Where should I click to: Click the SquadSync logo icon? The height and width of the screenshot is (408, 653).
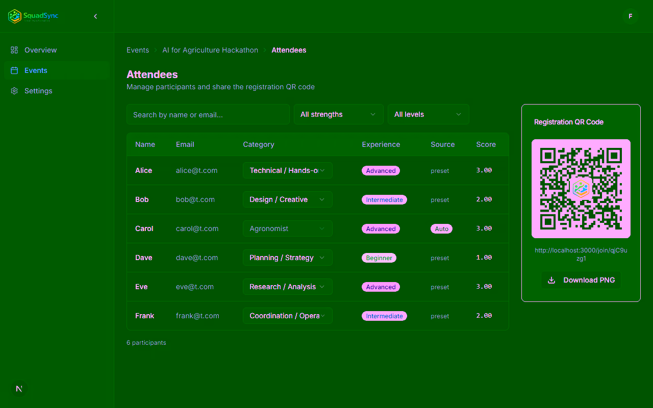(14, 16)
